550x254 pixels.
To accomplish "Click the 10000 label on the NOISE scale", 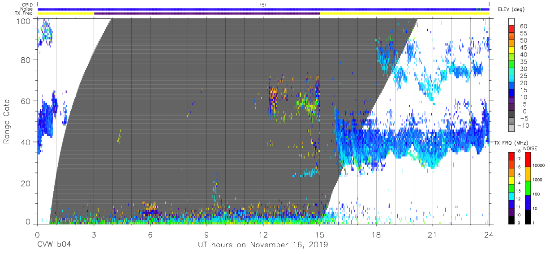I will pos(538,165).
